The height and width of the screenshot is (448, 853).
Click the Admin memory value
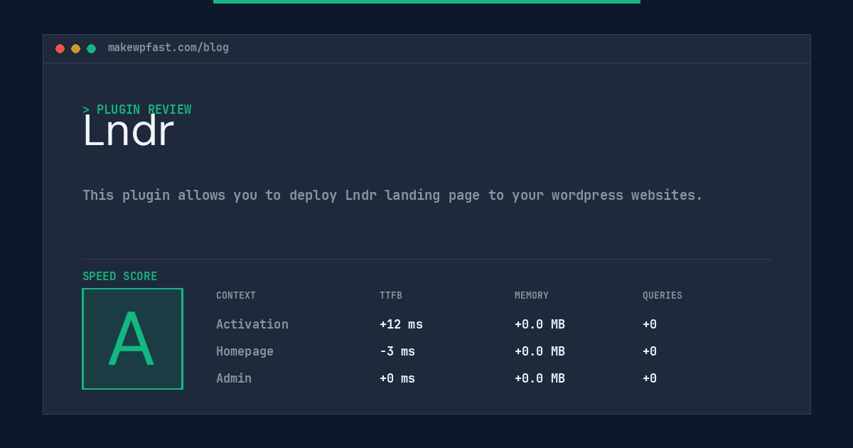coord(540,378)
